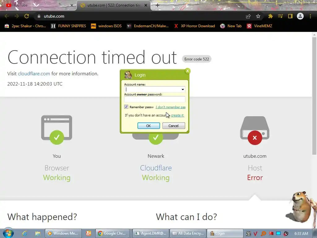Screen dimensions: 317x238
Task: Open a new browser tab with plus icon
Action: (158, 5)
